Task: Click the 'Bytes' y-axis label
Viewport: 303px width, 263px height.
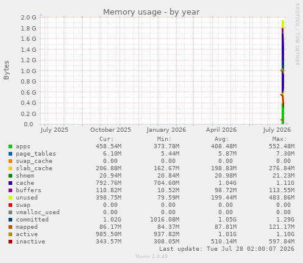Action: pyautogui.click(x=6, y=70)
